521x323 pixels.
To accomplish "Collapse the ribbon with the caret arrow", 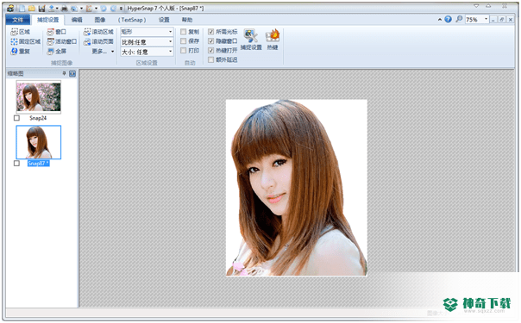I will [x=440, y=20].
